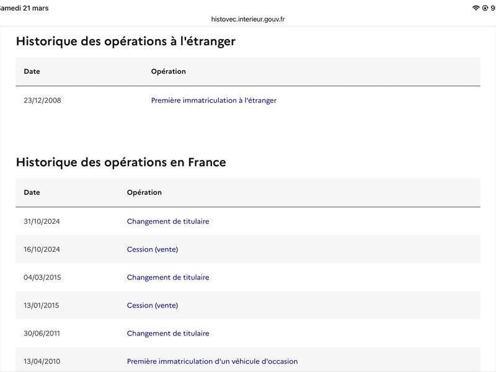Click heading 'Historique des opérations en France'

click(121, 162)
